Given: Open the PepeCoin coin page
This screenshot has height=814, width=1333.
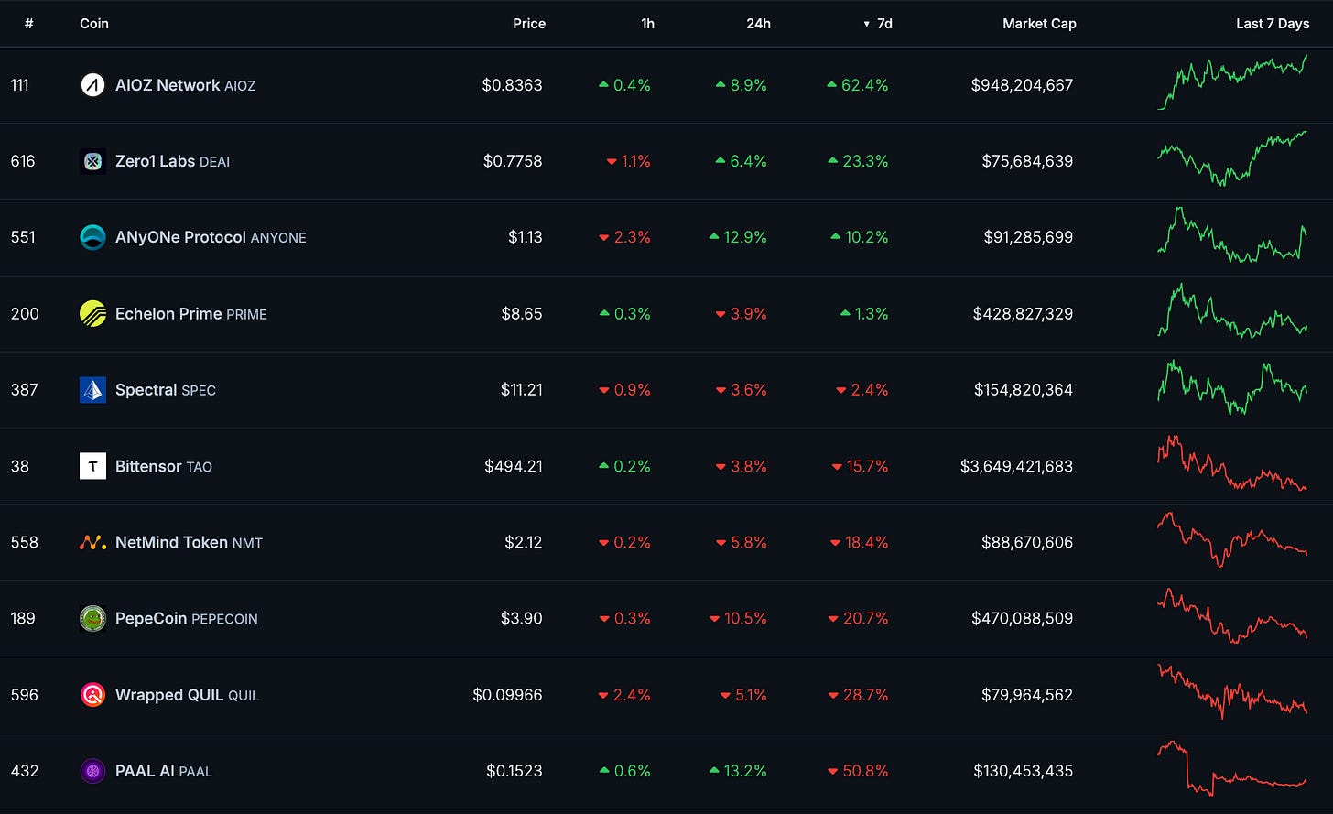Looking at the screenshot, I should 187,619.
